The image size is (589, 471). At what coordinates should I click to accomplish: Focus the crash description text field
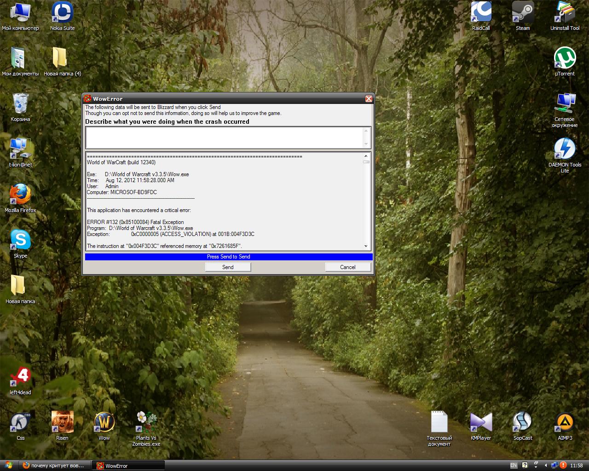[x=224, y=138]
